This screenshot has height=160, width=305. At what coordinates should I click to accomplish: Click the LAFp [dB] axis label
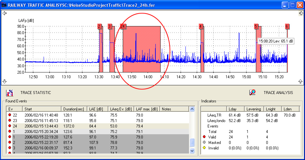26,21
